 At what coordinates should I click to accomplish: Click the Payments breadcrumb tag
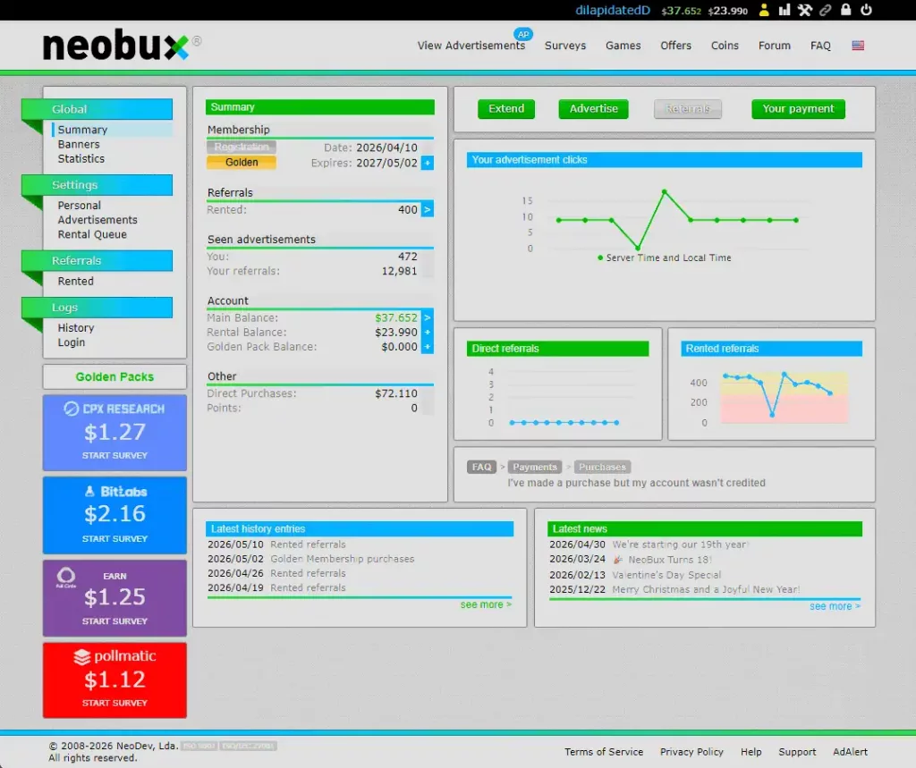(535, 467)
